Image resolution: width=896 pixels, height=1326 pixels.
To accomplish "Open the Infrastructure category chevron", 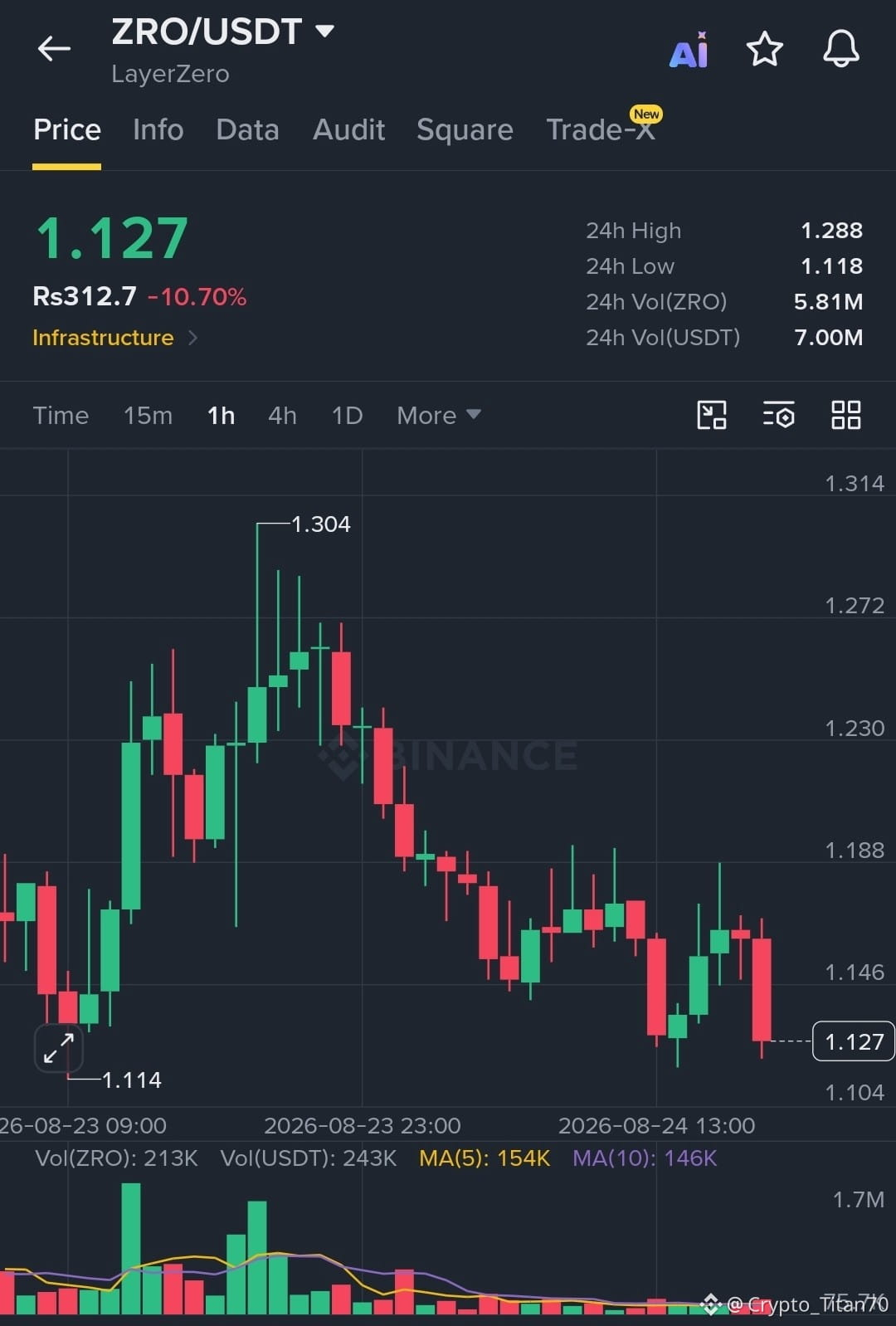I will [x=192, y=338].
